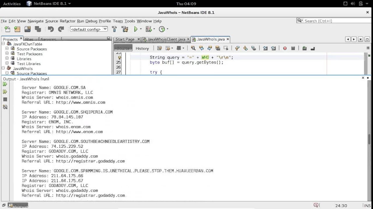
Task: Open the Run Project dropdown arrow
Action: pos(141,29)
